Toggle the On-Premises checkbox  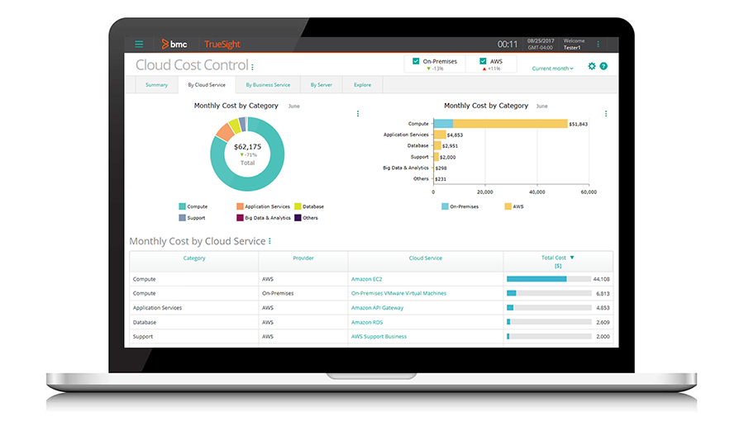coord(416,61)
